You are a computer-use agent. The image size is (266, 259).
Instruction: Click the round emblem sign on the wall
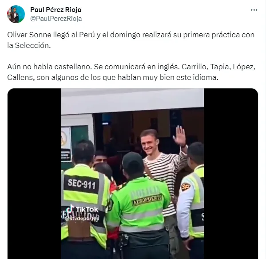pyautogui.click(x=64, y=138)
